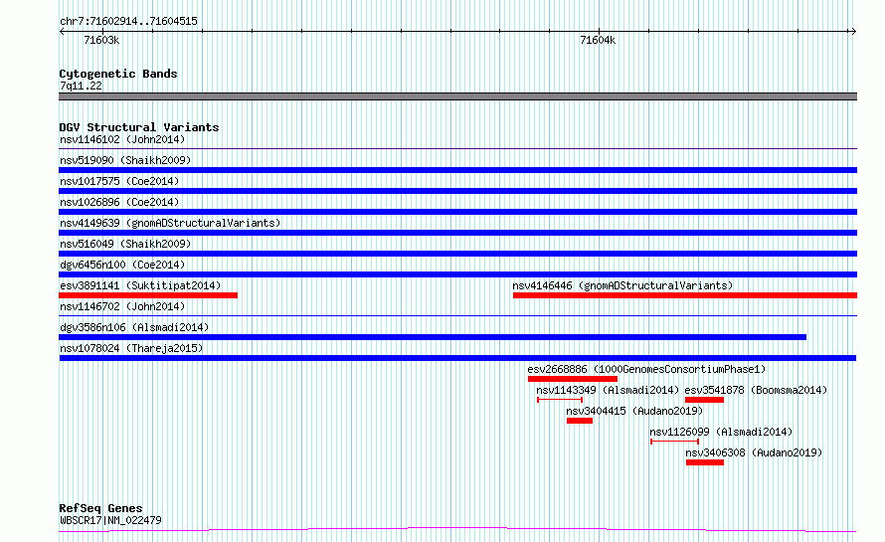Click the 7q11.22 cytogenetic band label

tap(82, 86)
